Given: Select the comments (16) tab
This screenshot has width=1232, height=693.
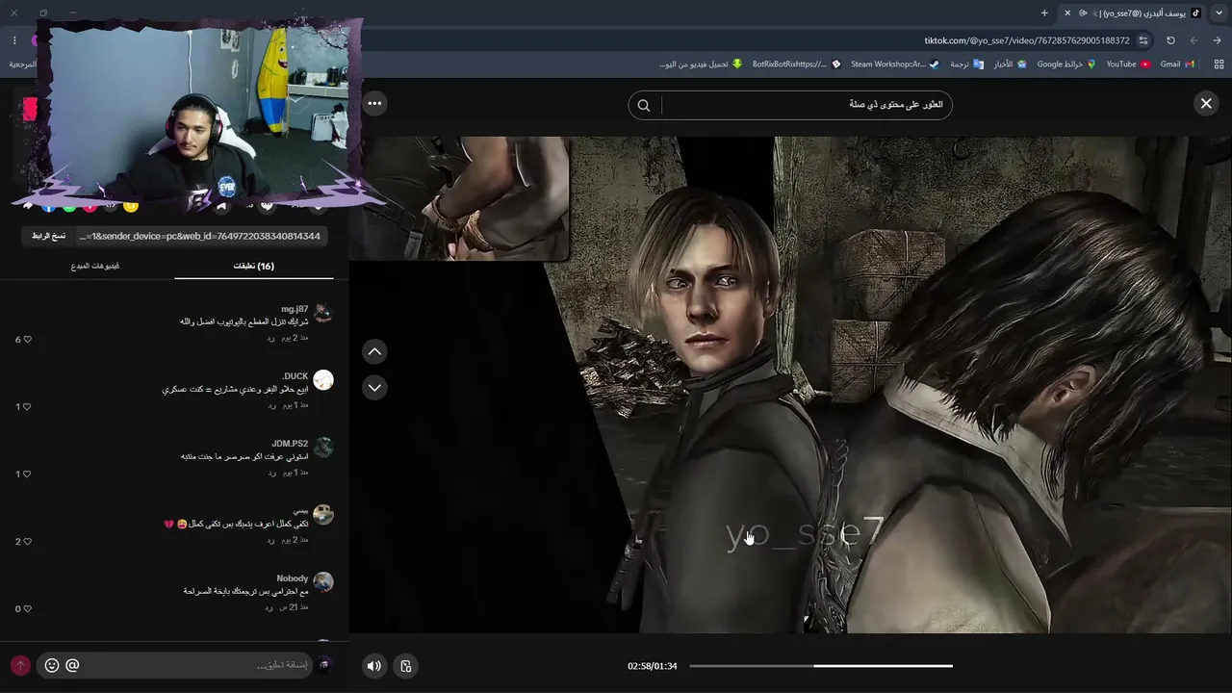Looking at the screenshot, I should (254, 266).
